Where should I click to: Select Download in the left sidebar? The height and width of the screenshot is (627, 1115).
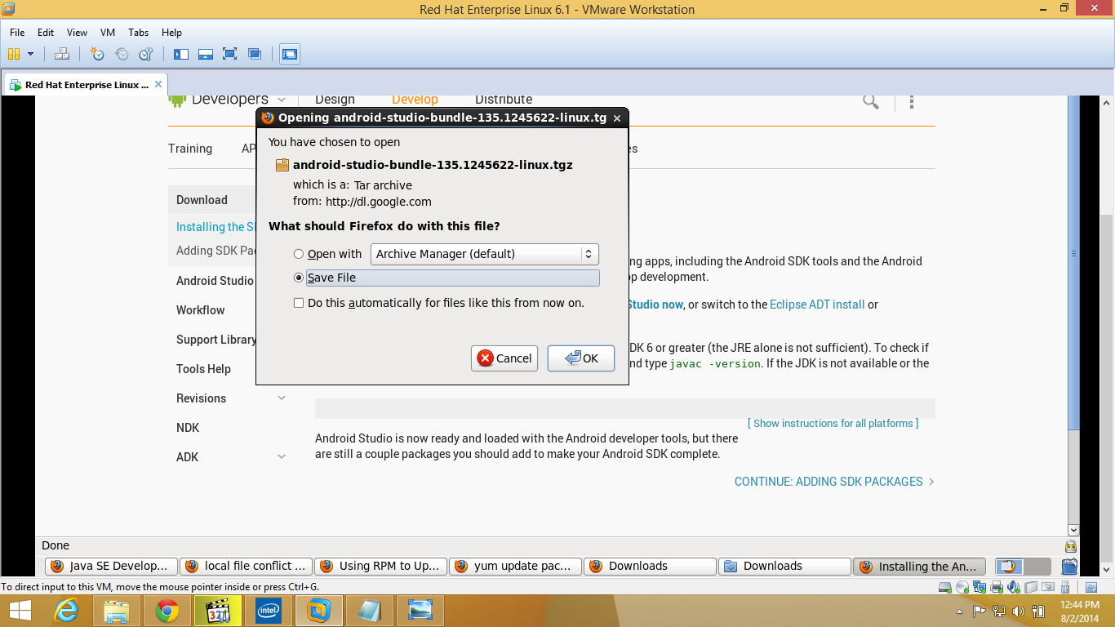(x=202, y=200)
